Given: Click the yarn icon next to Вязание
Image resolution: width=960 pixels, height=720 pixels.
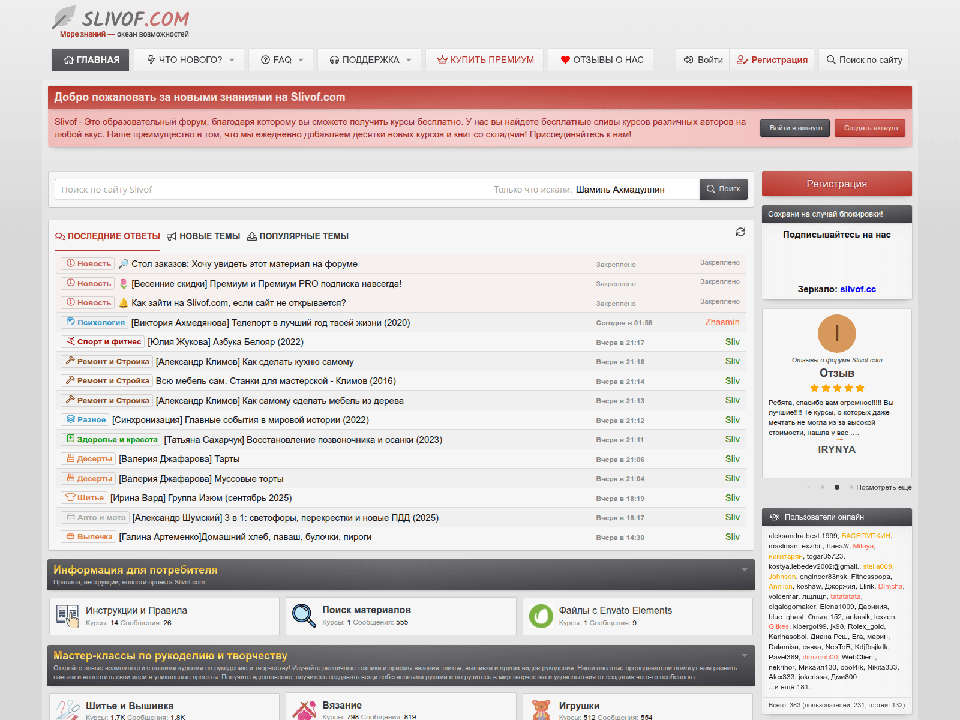Looking at the screenshot, I should coord(305,708).
